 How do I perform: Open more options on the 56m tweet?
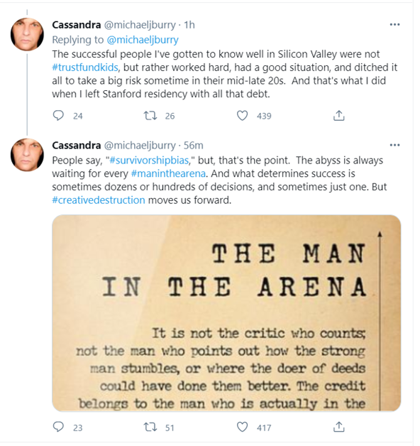point(394,145)
